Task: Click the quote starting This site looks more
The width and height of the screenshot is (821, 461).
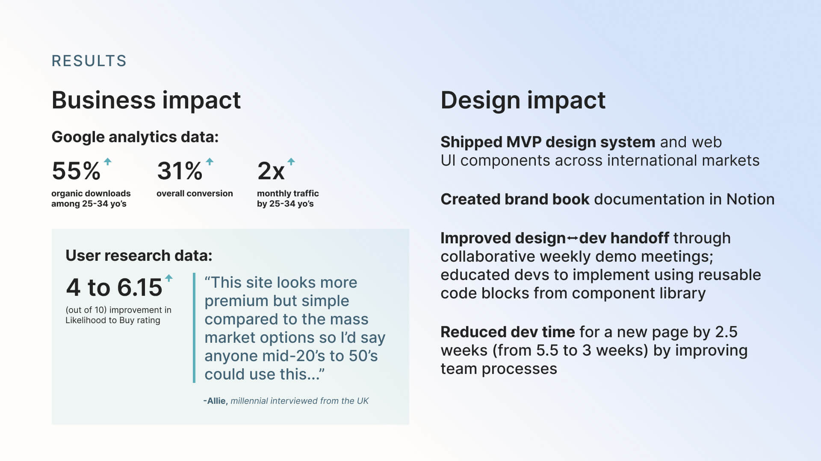Action: (295, 328)
